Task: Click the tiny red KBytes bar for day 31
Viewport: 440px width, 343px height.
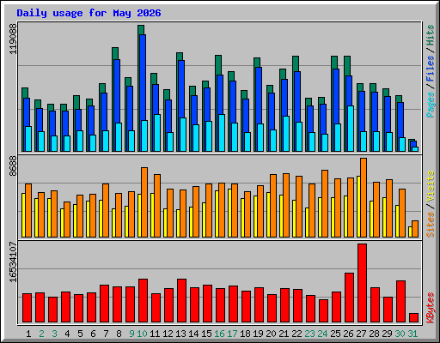Action: click(413, 318)
